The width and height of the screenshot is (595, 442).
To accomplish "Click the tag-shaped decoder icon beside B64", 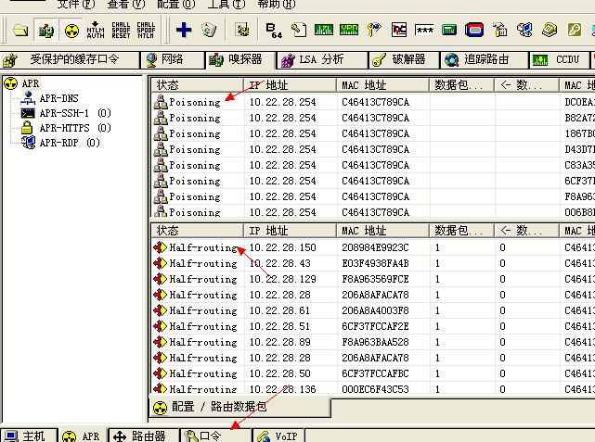I will (x=299, y=30).
